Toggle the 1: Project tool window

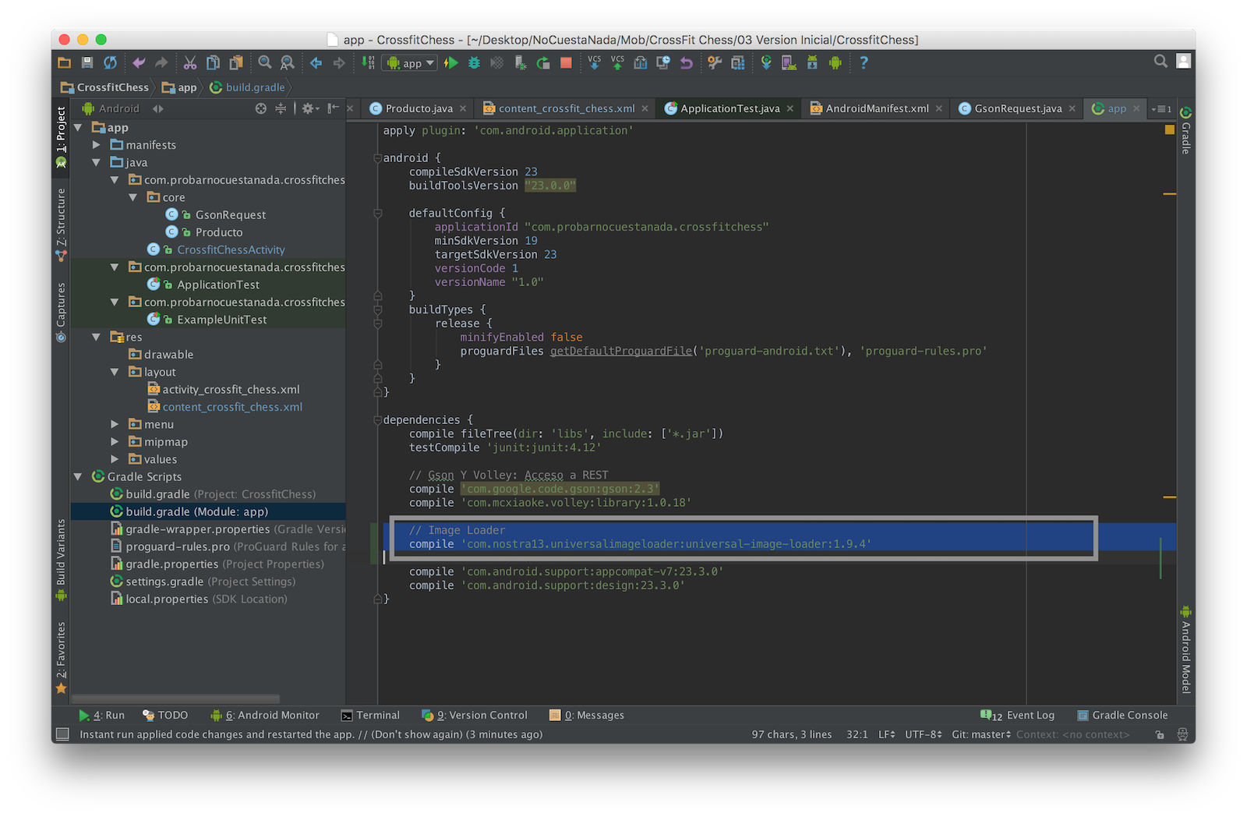pos(61,137)
